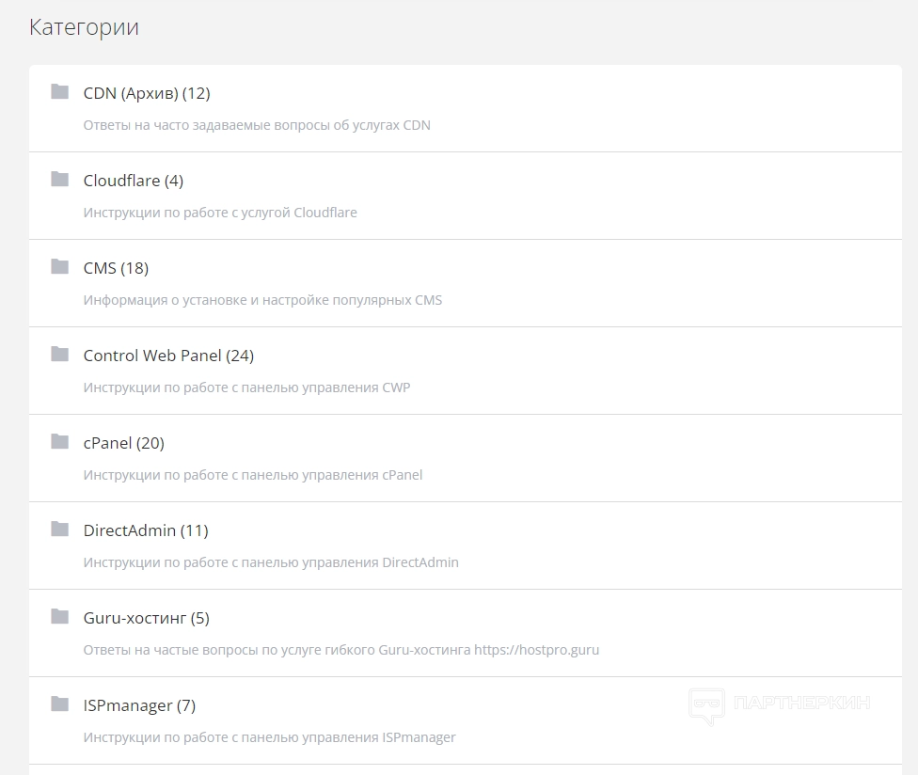Click the folder icon for Guru-хостинг
Viewport: 918px width, 775px height.
tap(60, 617)
